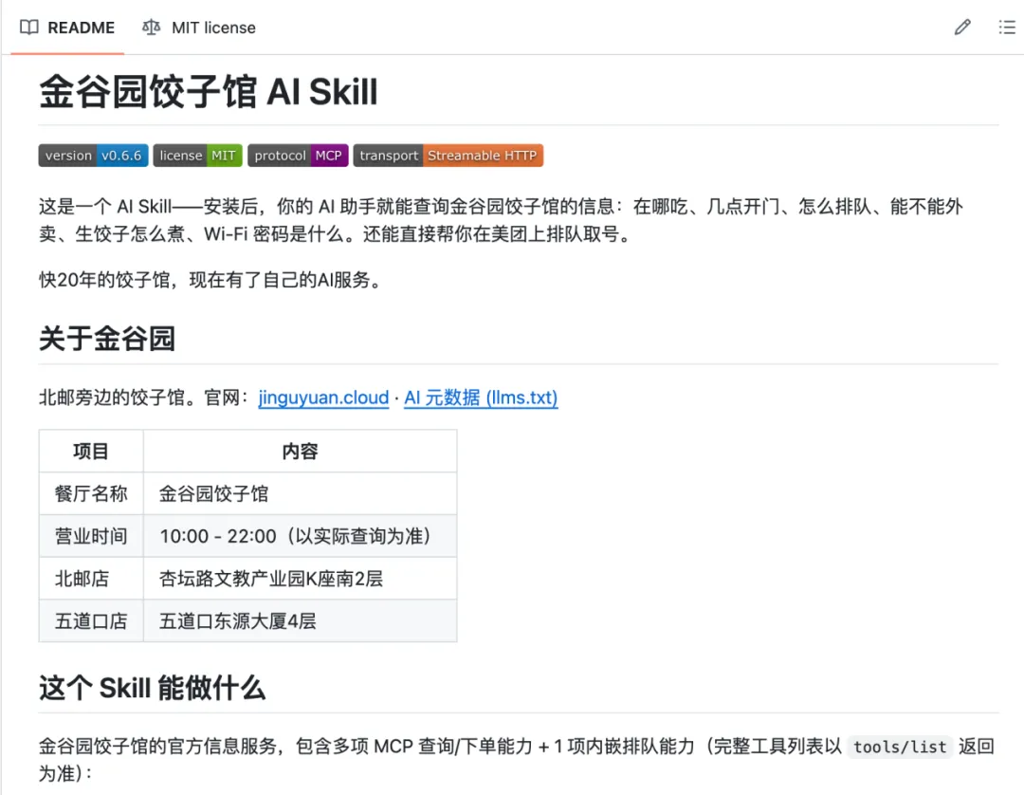Open the AI 元数据 (llms.txt) link
The image size is (1024, 795).
pyautogui.click(x=481, y=397)
